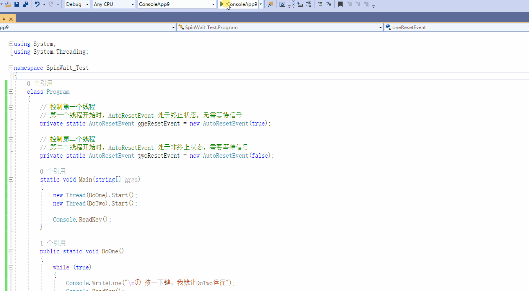Screen dimensions: 529x291
Task: Pin the open document tab
Action: 4,19
